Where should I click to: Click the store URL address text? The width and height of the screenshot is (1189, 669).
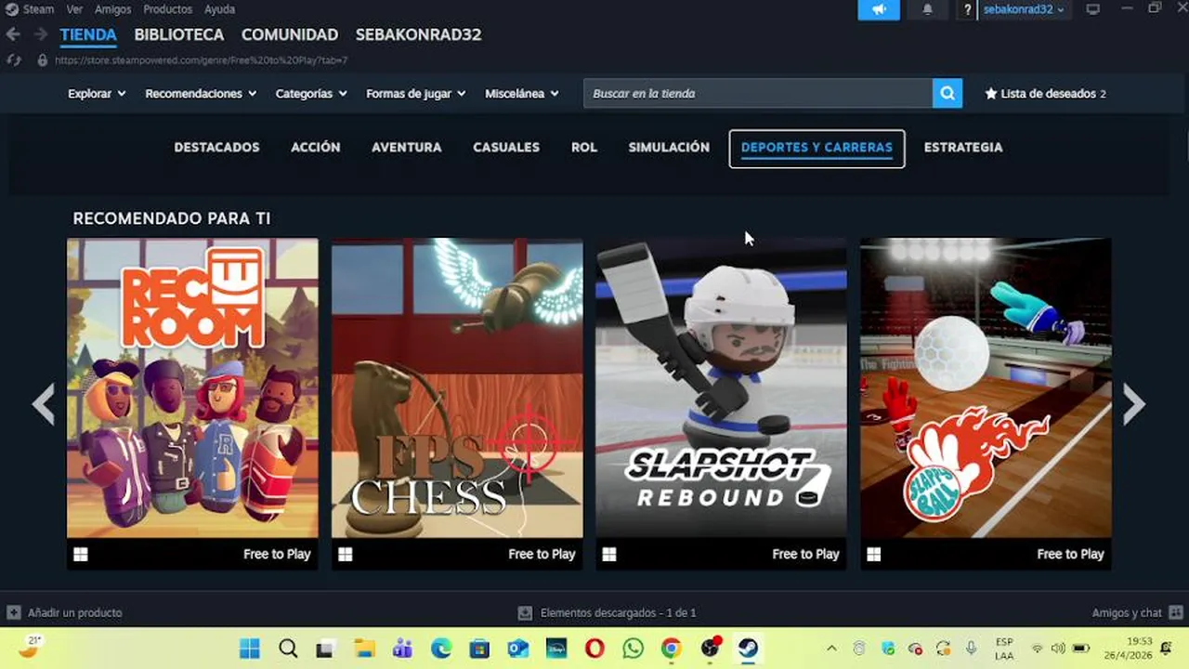(202, 59)
